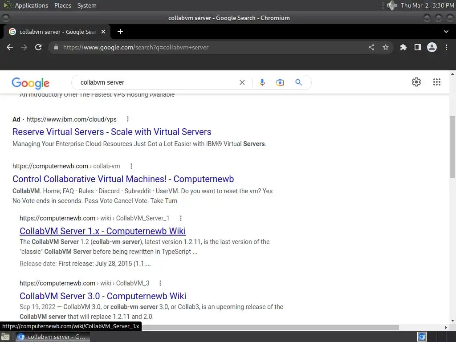Close the collabvm server tab
This screenshot has height=342, width=456.
point(103,32)
